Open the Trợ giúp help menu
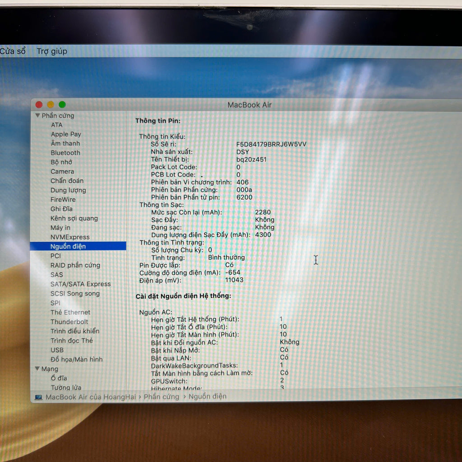This screenshot has height=462, width=462. coord(52,51)
